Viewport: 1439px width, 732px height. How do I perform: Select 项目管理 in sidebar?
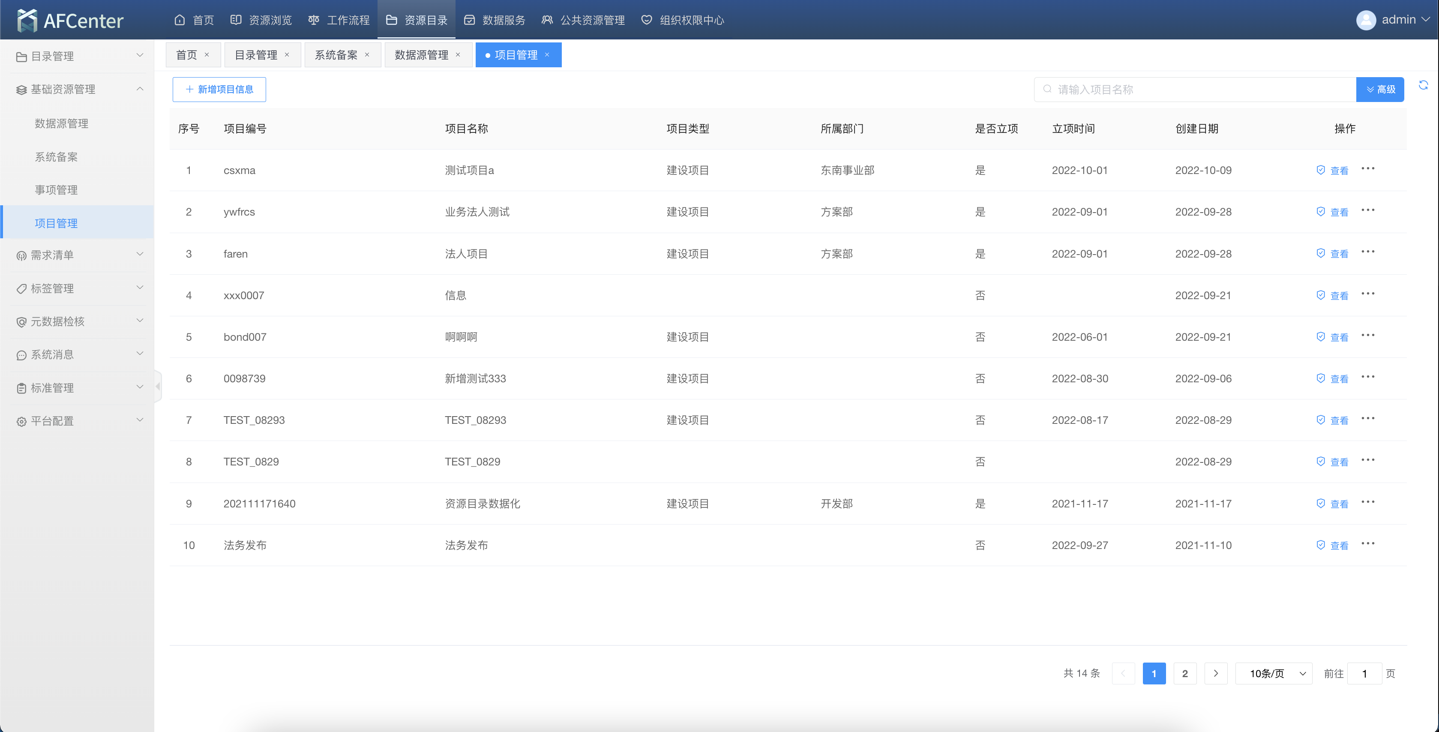pyautogui.click(x=78, y=223)
